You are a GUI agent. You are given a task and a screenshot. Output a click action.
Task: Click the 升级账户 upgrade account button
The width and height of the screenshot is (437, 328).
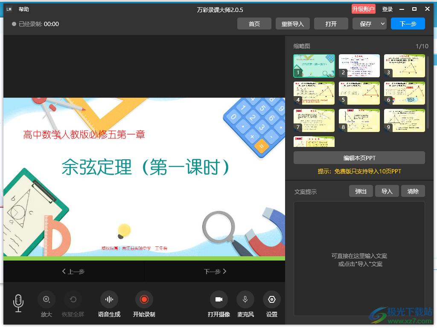click(363, 9)
